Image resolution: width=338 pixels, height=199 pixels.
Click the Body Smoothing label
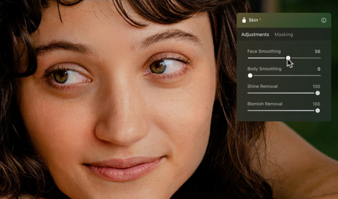(x=264, y=69)
